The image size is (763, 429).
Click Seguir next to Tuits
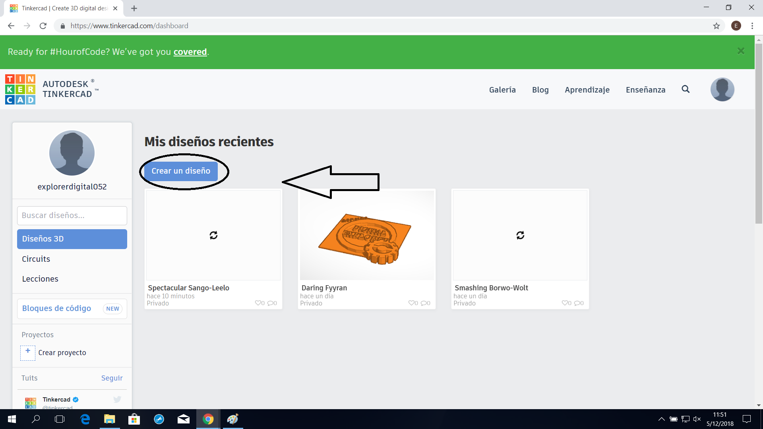coord(112,378)
